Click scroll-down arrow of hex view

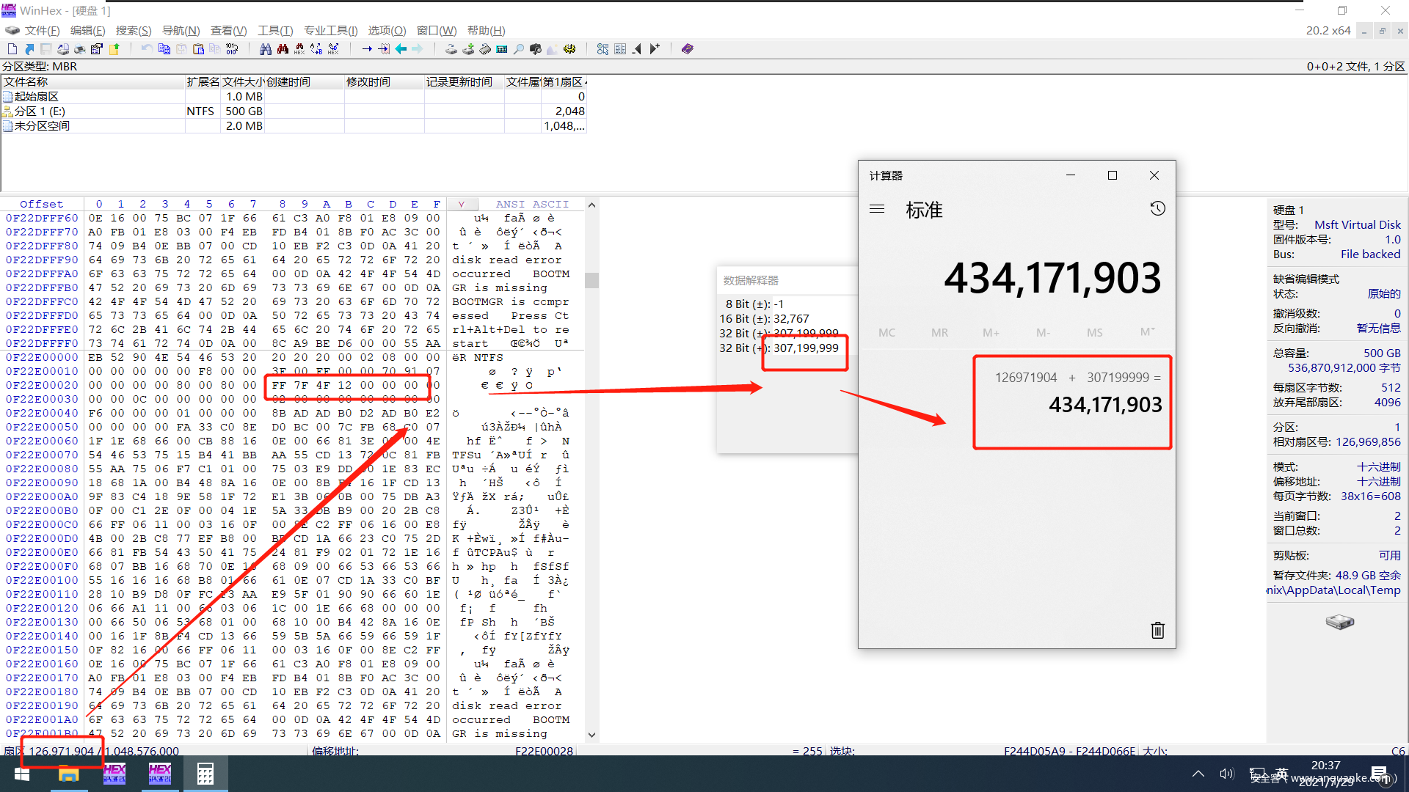pos(591,734)
